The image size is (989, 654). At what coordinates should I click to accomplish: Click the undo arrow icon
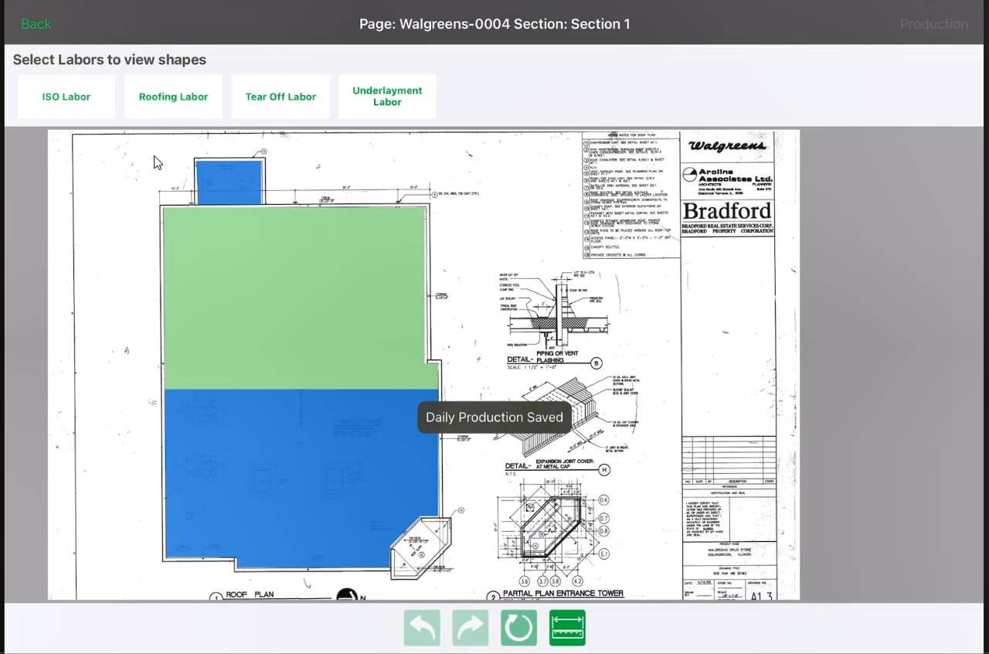tap(422, 628)
